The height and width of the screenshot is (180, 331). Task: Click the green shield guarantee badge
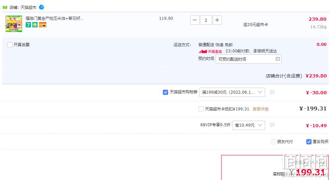(x=35, y=25)
